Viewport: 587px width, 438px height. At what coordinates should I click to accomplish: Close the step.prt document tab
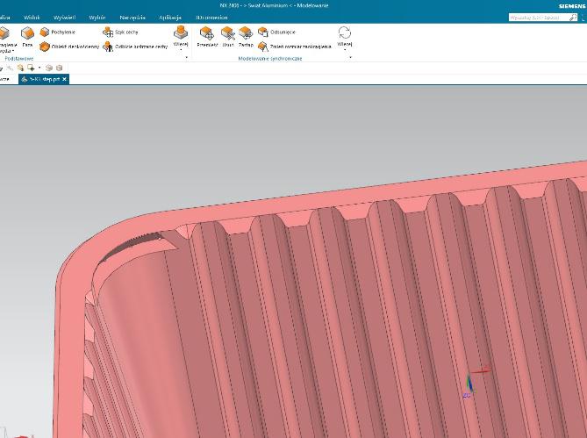point(64,79)
